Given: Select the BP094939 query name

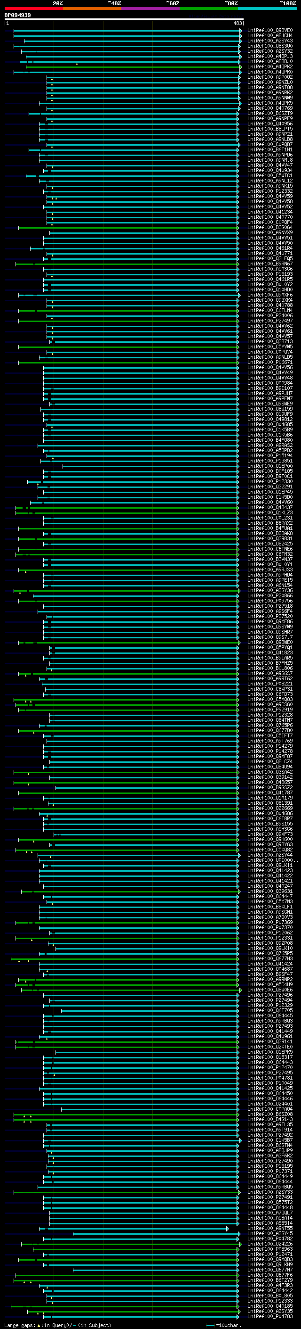Looking at the screenshot, I should point(17,16).
